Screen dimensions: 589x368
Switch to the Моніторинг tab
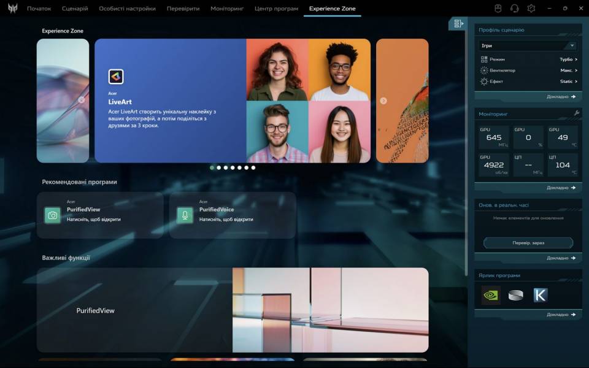click(226, 9)
